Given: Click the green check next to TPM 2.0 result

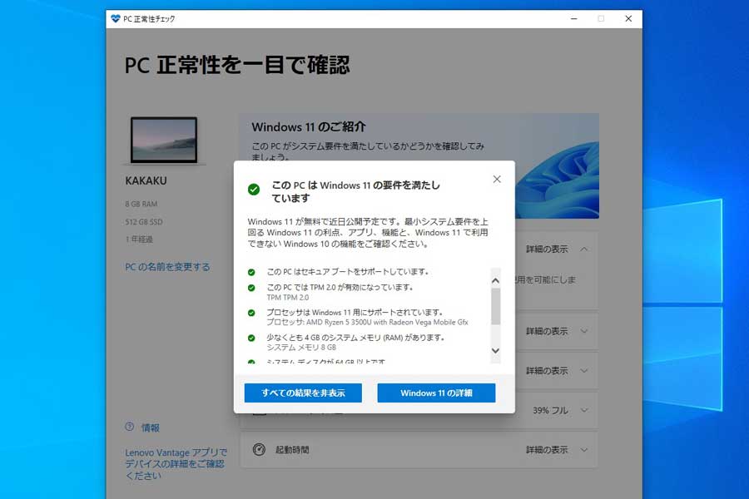Looking at the screenshot, I should pyautogui.click(x=251, y=288).
